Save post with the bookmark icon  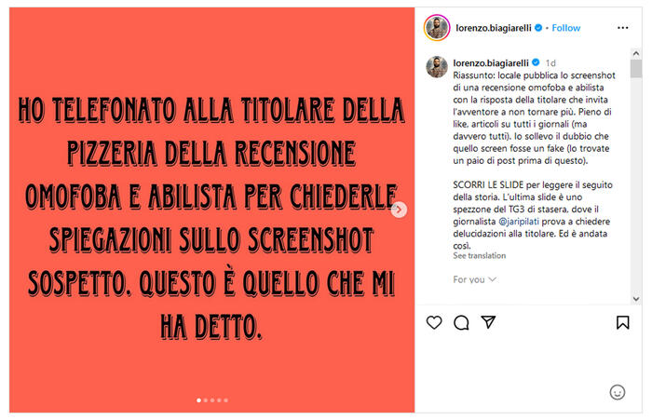point(622,322)
